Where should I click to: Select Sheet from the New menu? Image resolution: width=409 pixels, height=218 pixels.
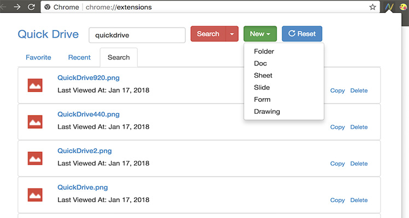coord(263,75)
